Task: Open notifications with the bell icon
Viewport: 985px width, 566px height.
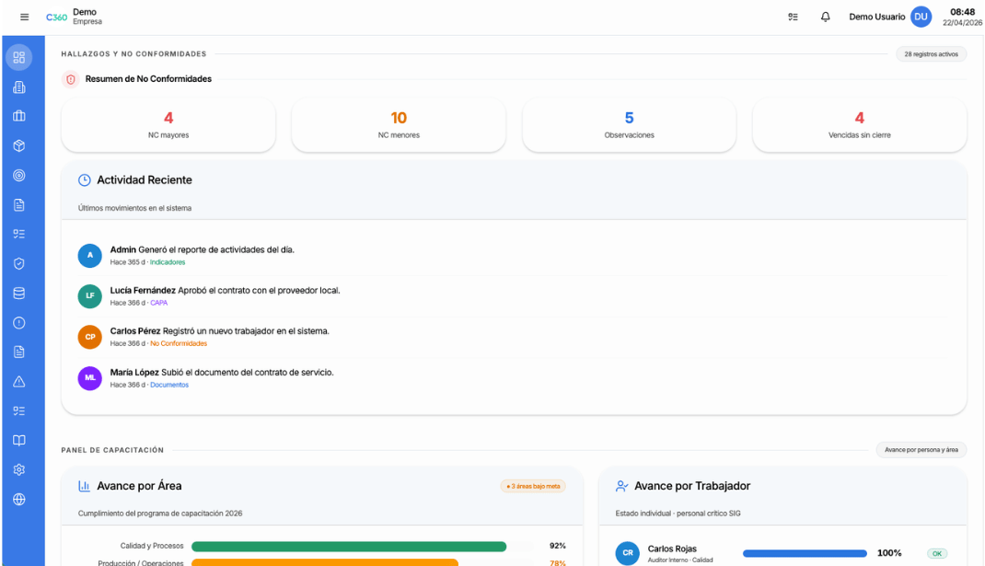Action: tap(825, 17)
